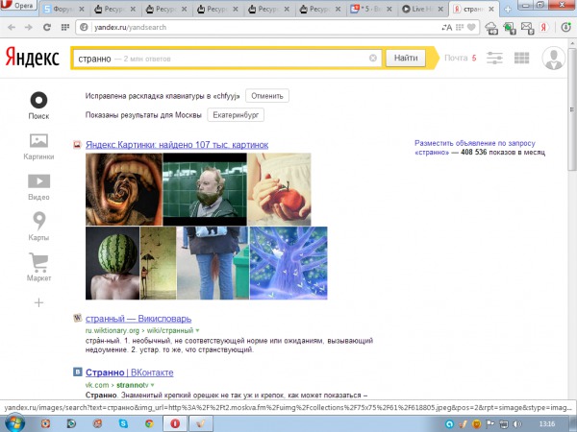Open the Windows Start button

tap(15, 423)
